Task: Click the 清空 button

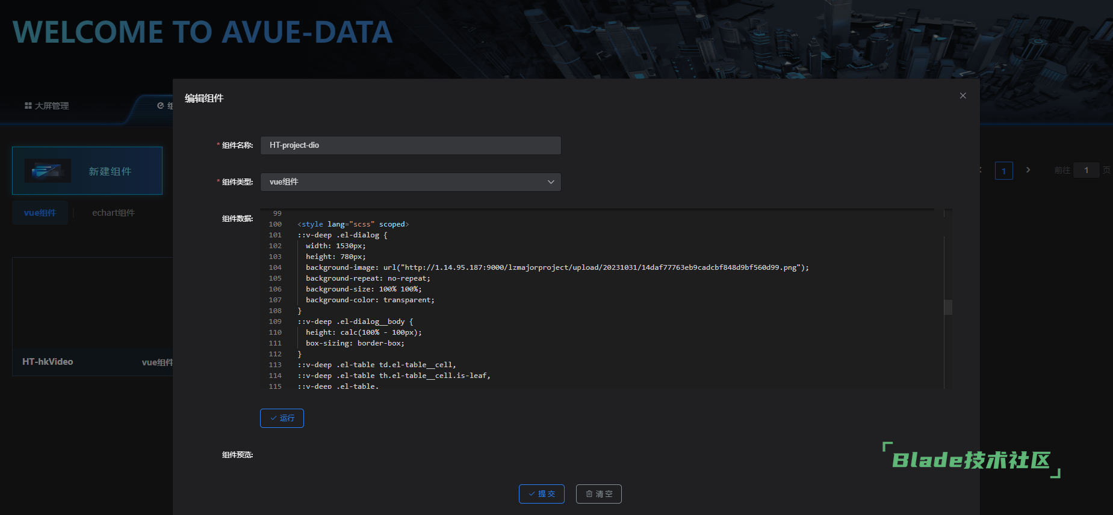Action: coord(598,494)
